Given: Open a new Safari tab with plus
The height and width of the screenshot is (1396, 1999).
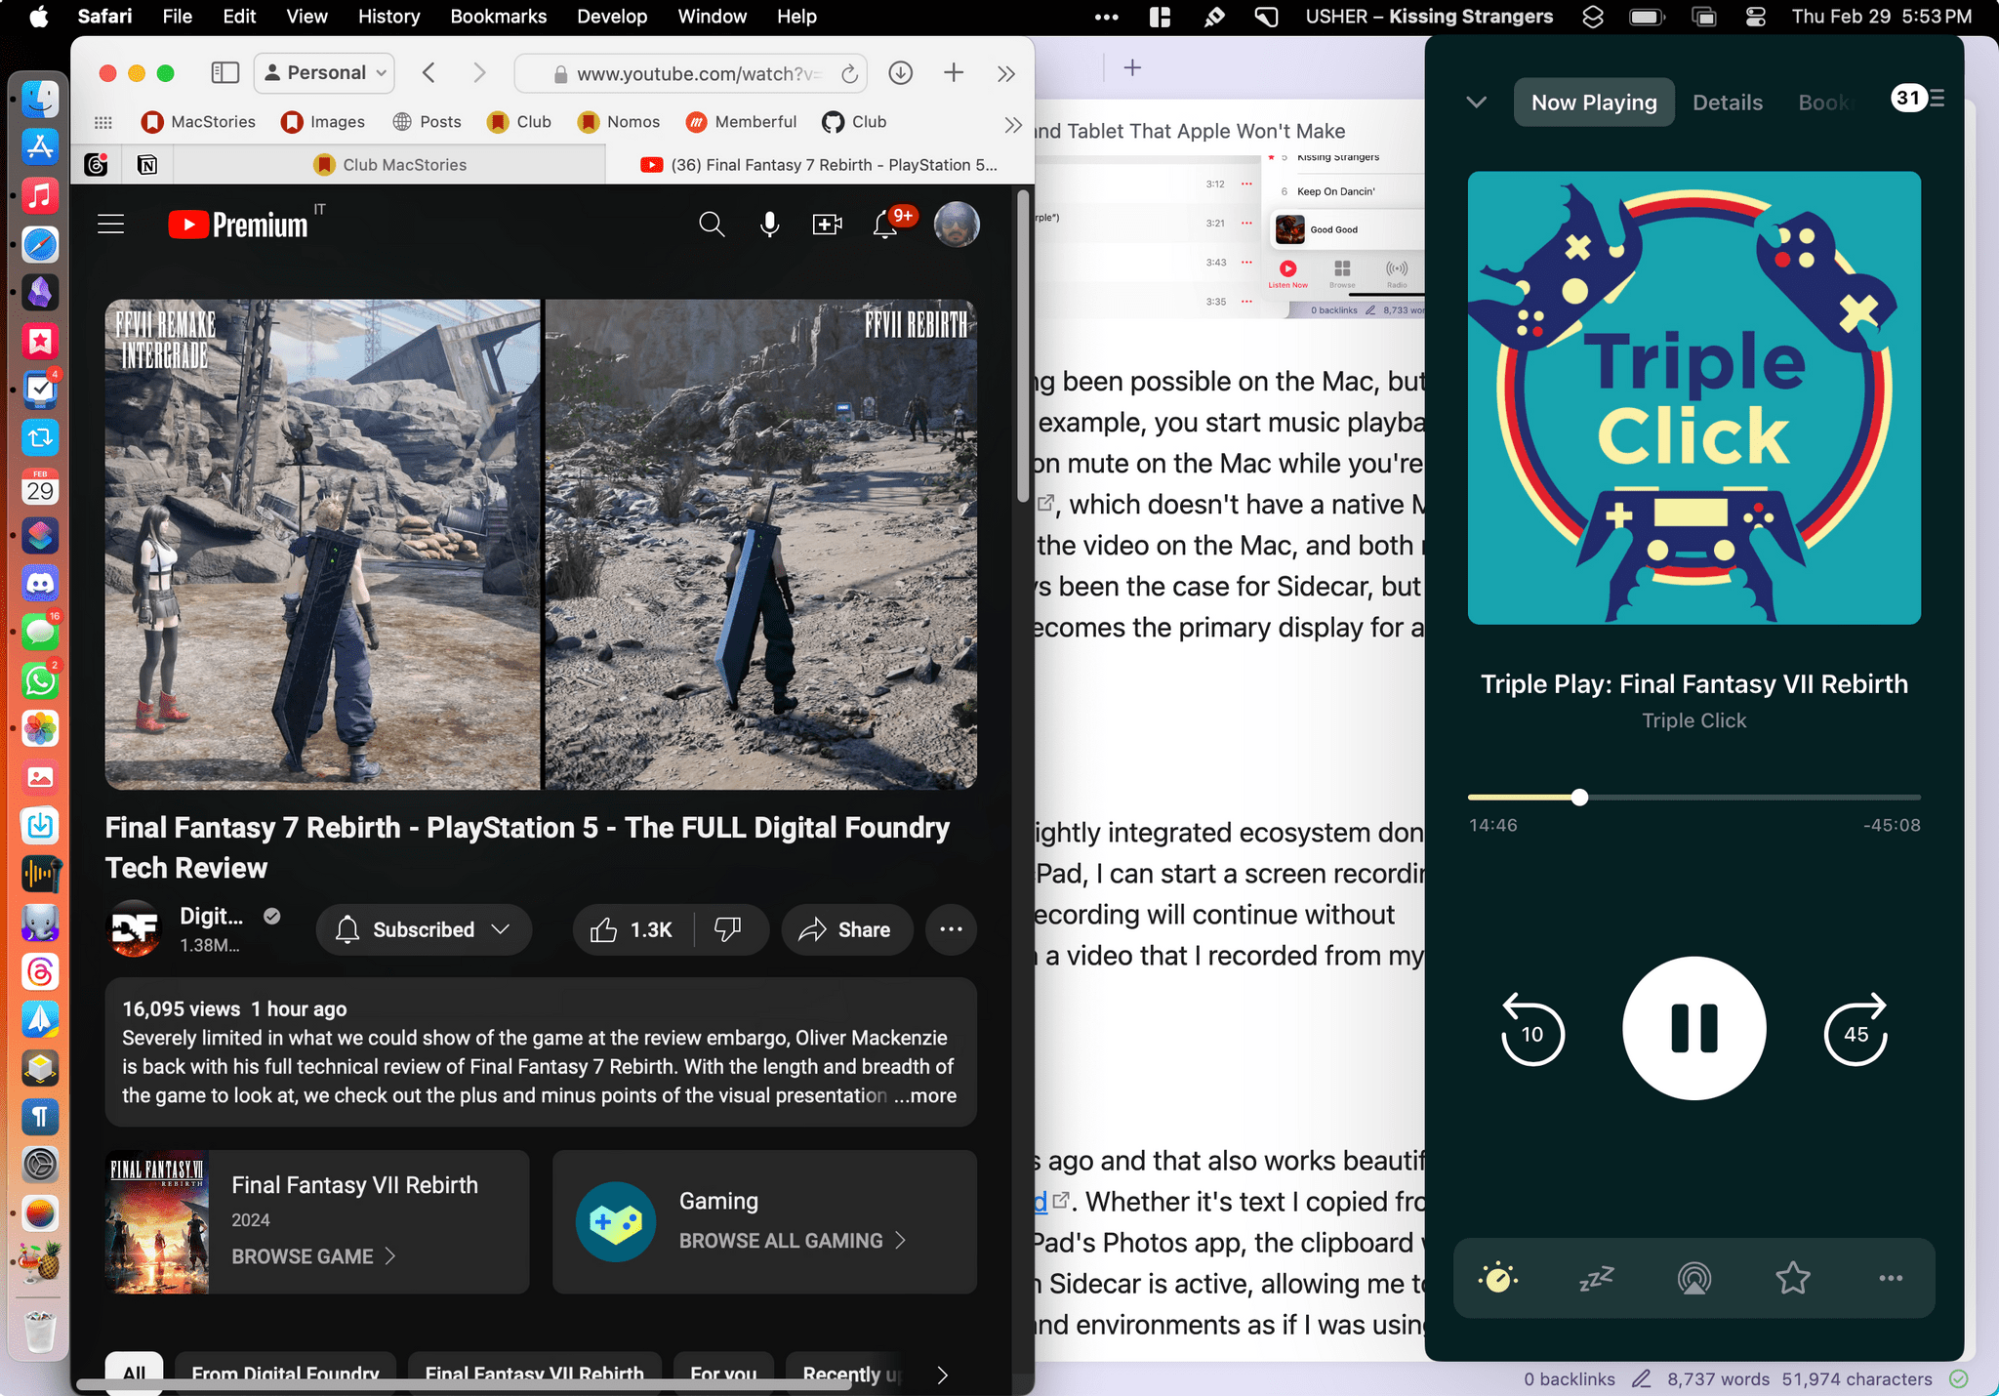Looking at the screenshot, I should click(954, 73).
